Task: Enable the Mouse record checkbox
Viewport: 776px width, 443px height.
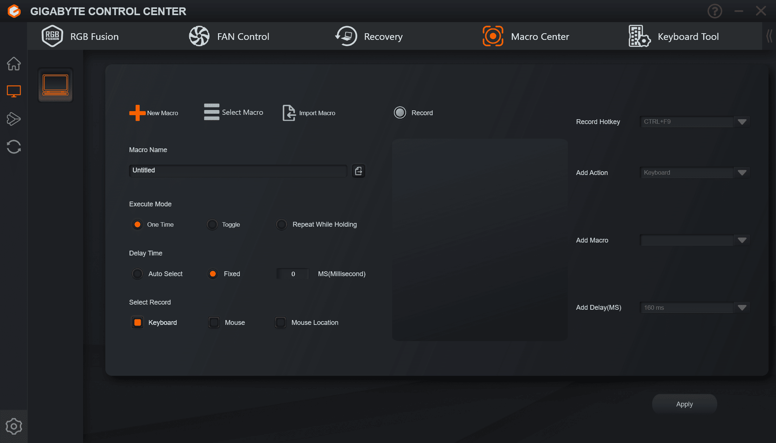Action: click(x=214, y=322)
